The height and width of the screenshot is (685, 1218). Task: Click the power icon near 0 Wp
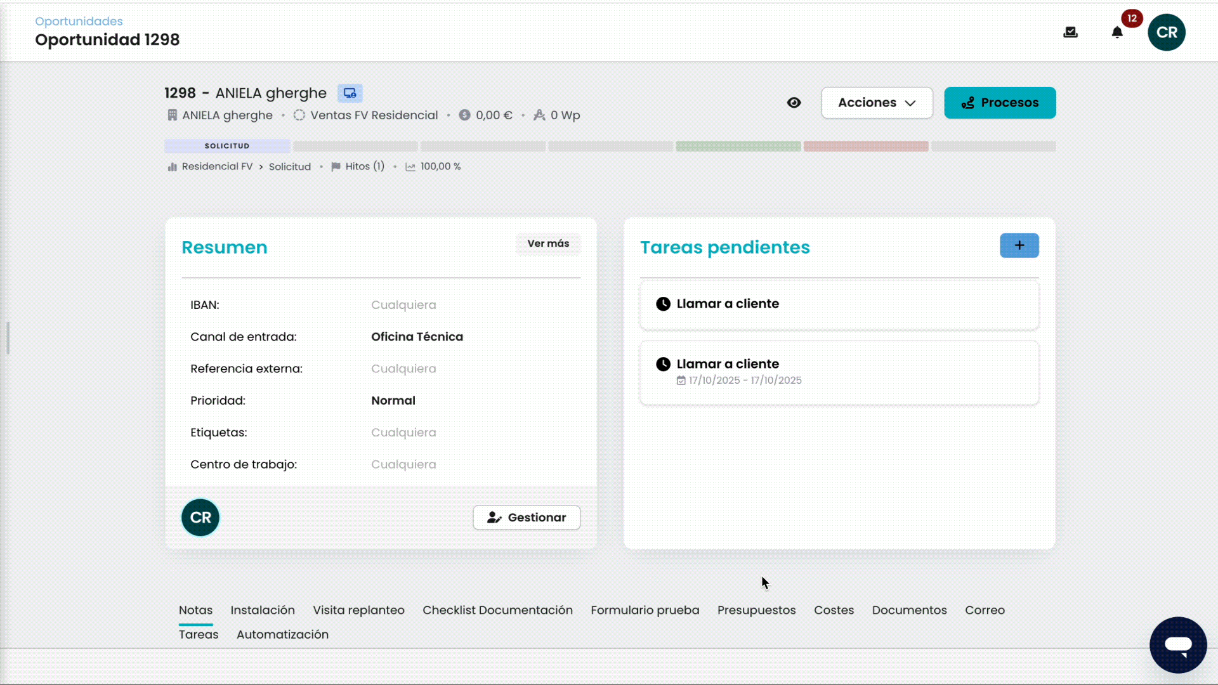[539, 115]
